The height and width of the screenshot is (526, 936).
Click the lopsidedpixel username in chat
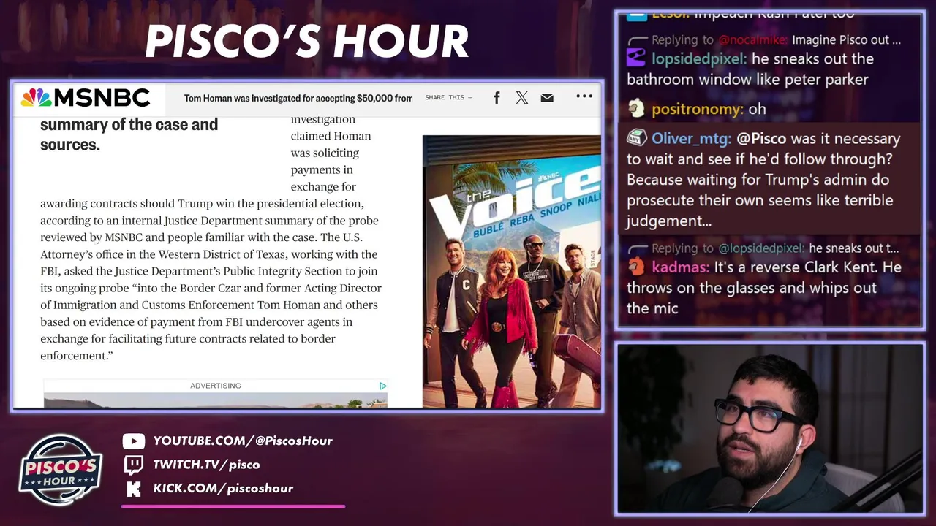[x=698, y=58]
